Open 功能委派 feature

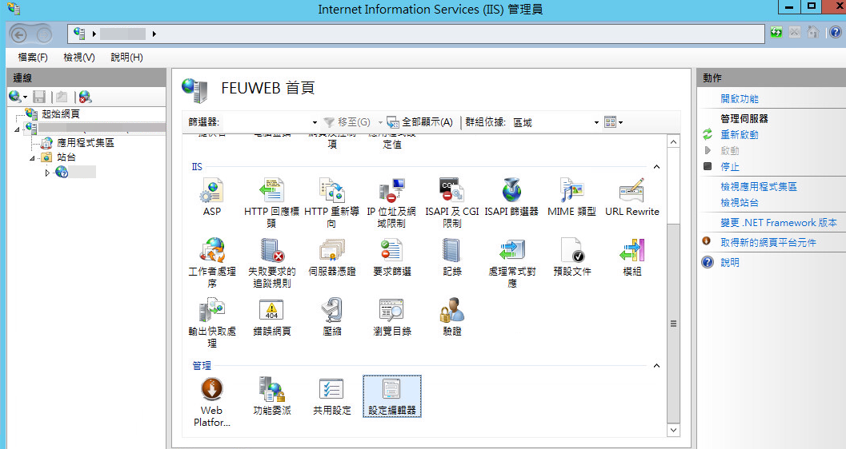click(271, 395)
